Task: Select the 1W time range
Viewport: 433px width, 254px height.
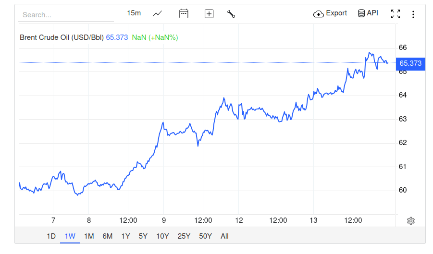Action: (x=70, y=236)
